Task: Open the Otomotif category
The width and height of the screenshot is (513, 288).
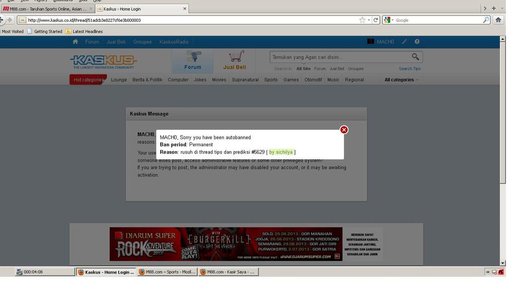Action: pos(313,80)
